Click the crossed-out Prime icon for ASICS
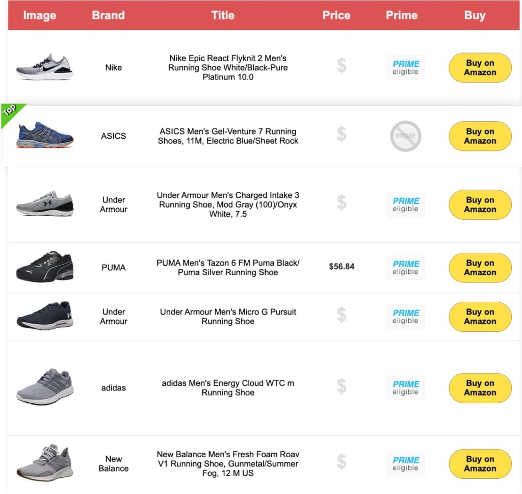The height and width of the screenshot is (494, 522). [x=405, y=136]
